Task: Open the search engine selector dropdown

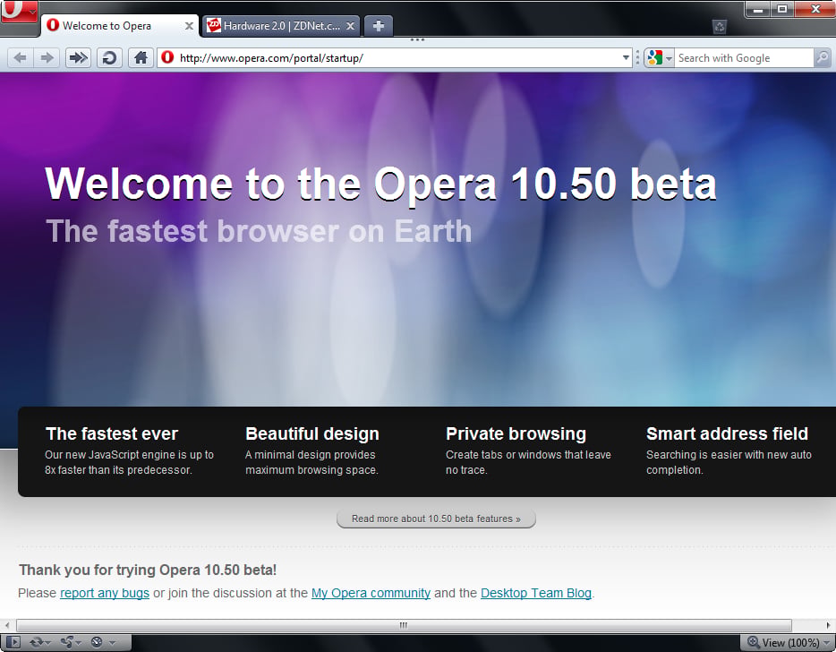Action: (x=669, y=58)
